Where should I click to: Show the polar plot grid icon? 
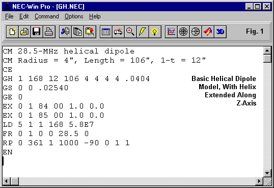coord(183,32)
